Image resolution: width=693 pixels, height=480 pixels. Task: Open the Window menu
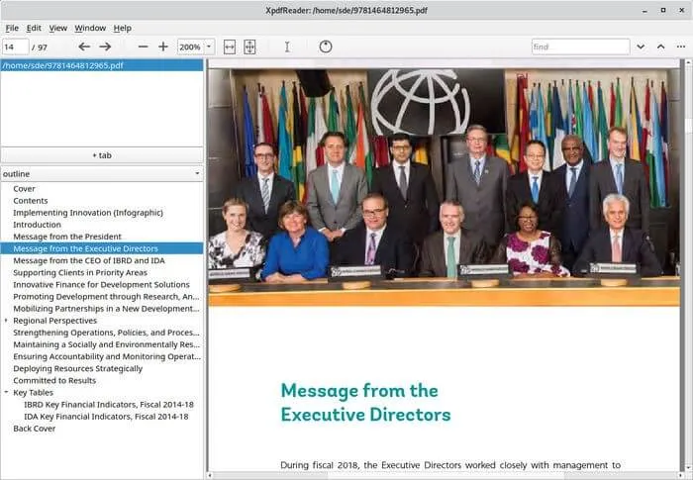90,28
